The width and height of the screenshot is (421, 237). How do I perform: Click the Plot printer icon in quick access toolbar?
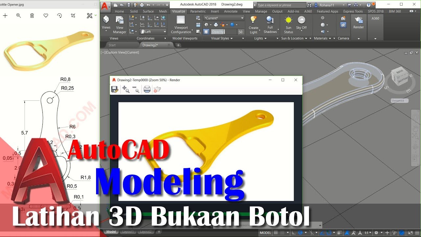point(142,5)
